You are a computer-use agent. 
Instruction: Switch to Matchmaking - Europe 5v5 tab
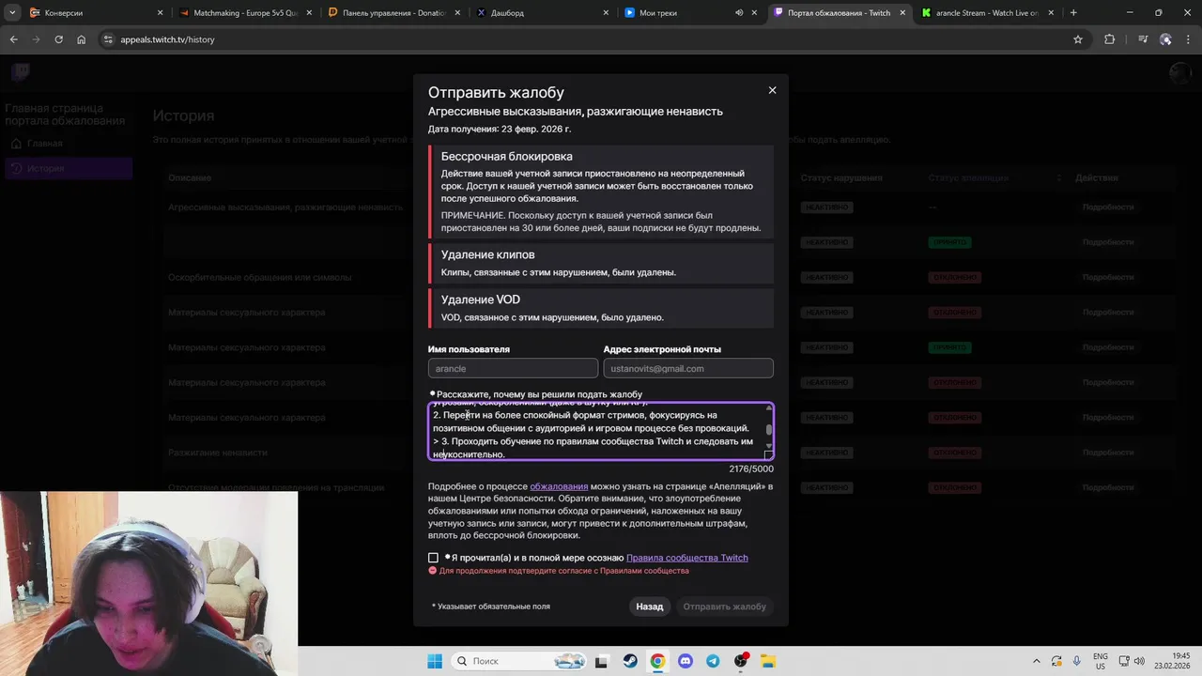pos(244,13)
